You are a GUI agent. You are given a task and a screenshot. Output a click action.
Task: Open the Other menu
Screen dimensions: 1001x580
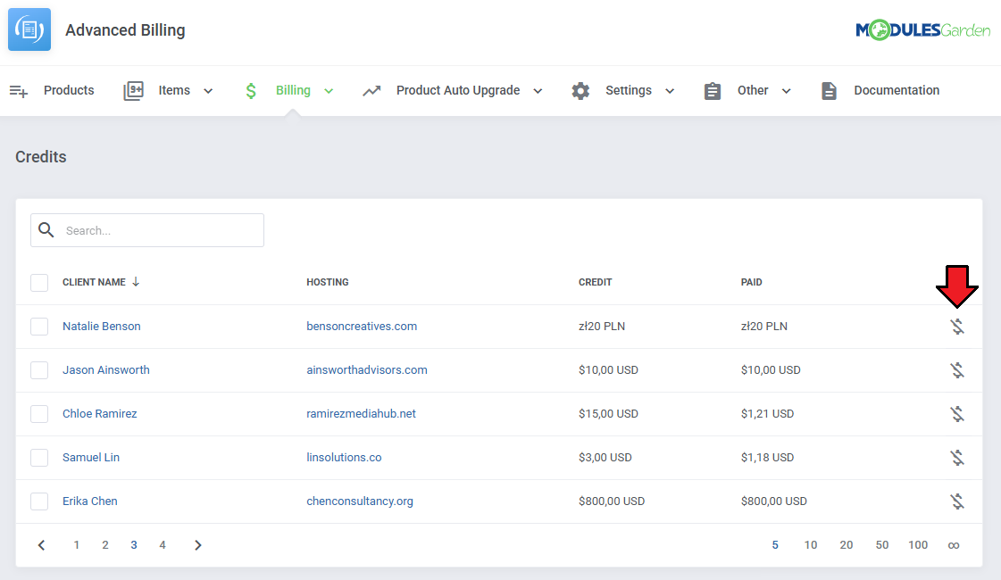(x=753, y=90)
